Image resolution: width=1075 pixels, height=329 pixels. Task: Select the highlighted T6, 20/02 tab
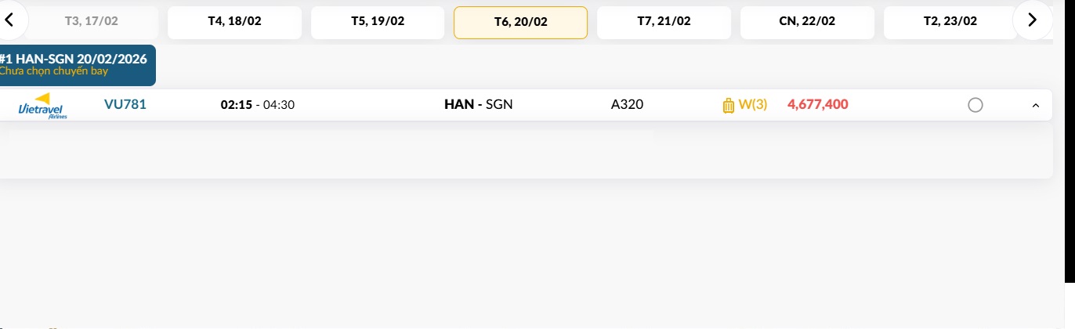(x=520, y=22)
